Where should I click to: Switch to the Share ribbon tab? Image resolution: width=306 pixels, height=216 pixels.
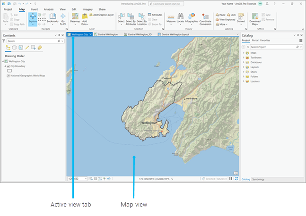pyautogui.click(x=102, y=9)
